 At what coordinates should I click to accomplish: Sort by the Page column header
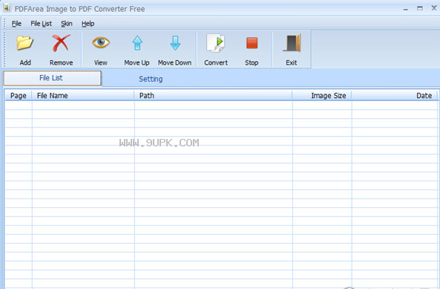(x=19, y=96)
